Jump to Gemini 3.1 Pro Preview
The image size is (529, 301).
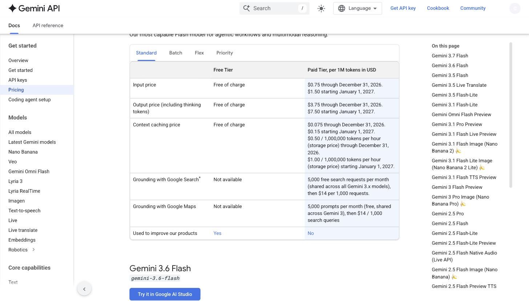pyautogui.click(x=457, y=124)
